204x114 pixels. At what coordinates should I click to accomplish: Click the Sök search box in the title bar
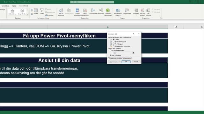pyautogui.click(x=92, y=2)
